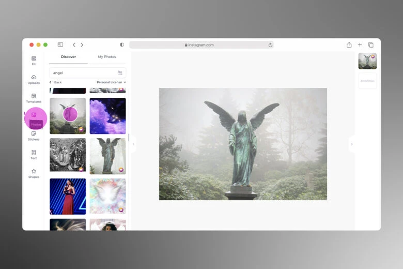Collapse the left photo panel arrow
Image resolution: width=403 pixels, height=269 pixels.
pyautogui.click(x=133, y=144)
